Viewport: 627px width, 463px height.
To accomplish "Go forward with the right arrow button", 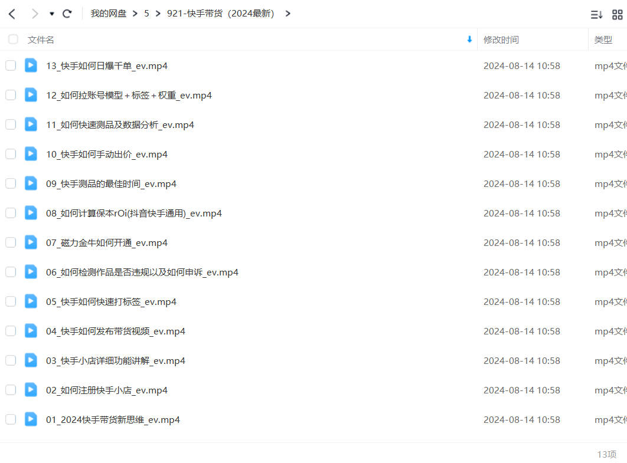I will [35, 14].
